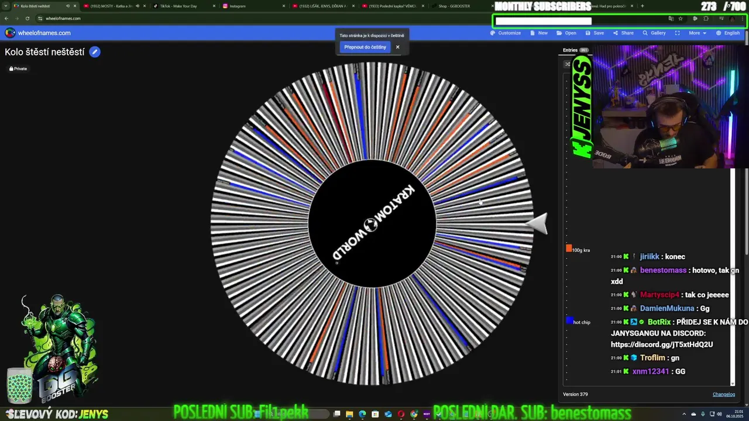
Task: Click the wheelofnames.com logo
Action: 38,33
